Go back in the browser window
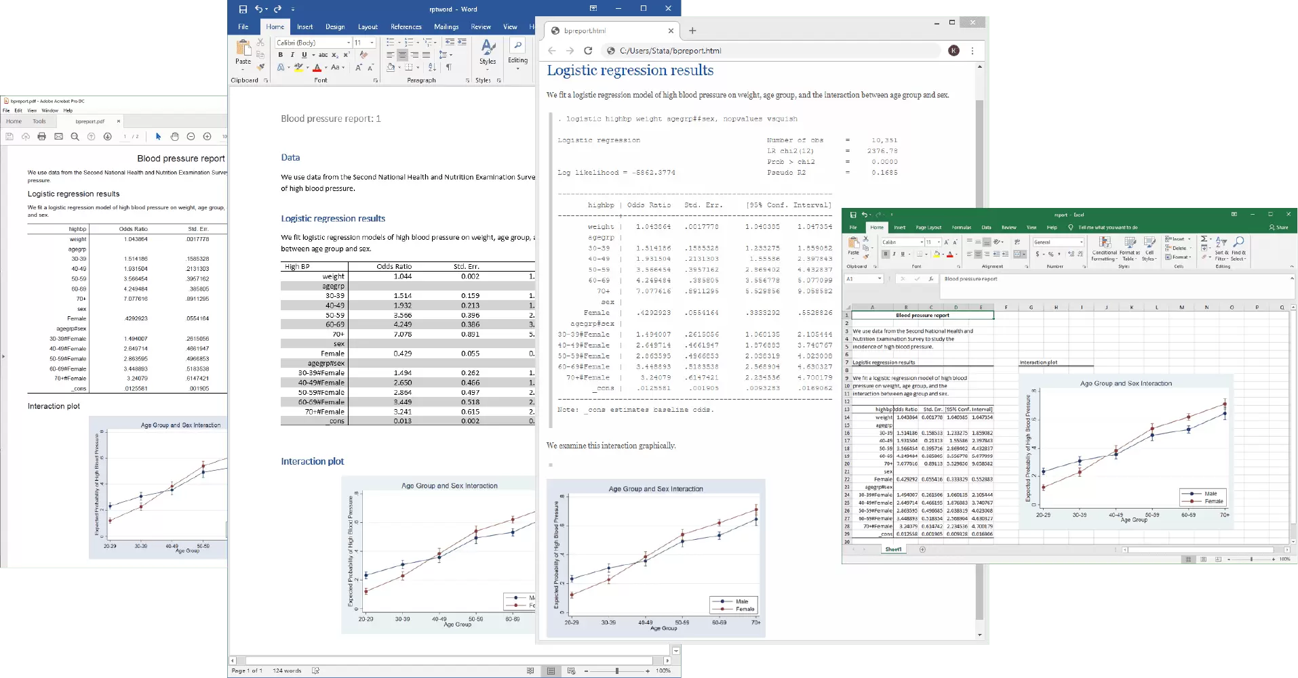This screenshot has height=678, width=1298. click(x=552, y=51)
